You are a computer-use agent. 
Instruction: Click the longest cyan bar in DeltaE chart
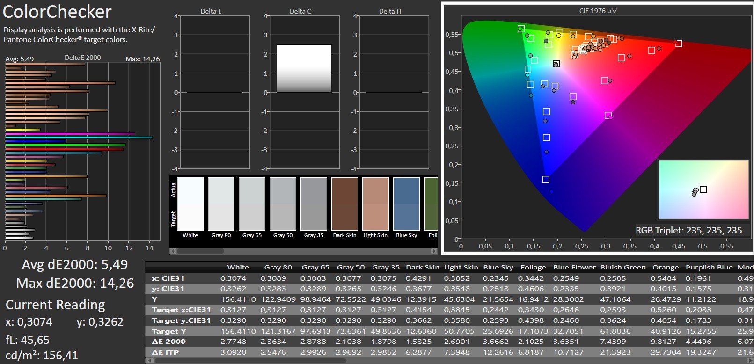[79, 138]
